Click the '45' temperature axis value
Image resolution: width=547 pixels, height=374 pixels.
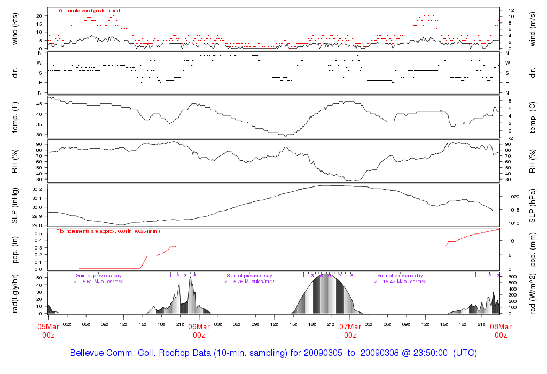39,104
